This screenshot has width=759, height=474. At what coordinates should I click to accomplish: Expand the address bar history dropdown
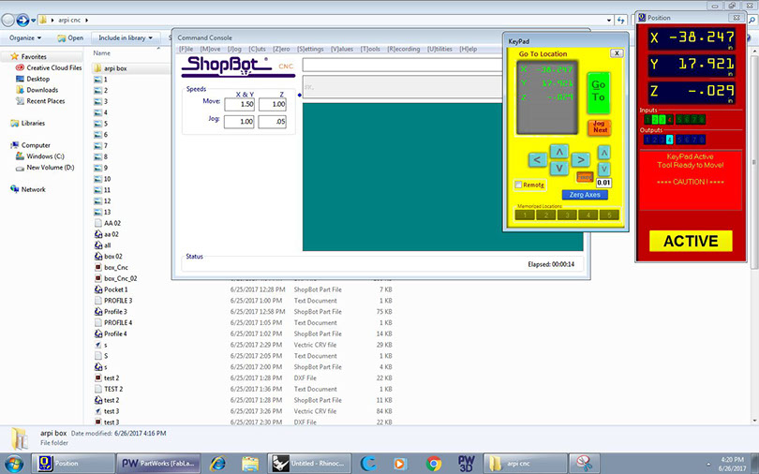(x=609, y=21)
